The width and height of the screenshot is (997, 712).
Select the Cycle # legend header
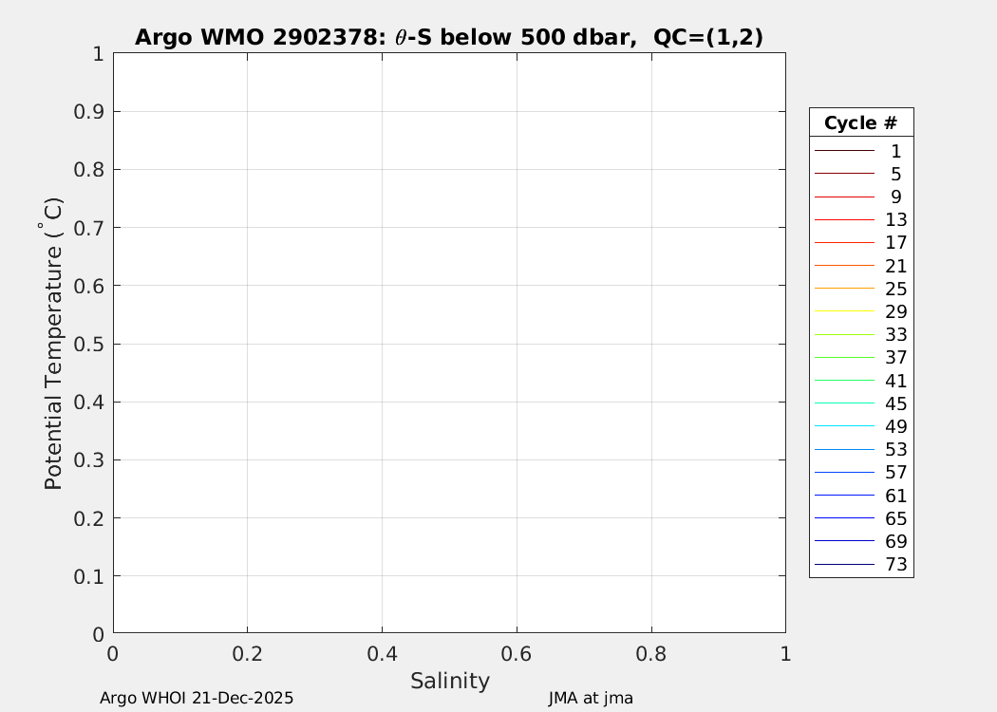click(860, 122)
